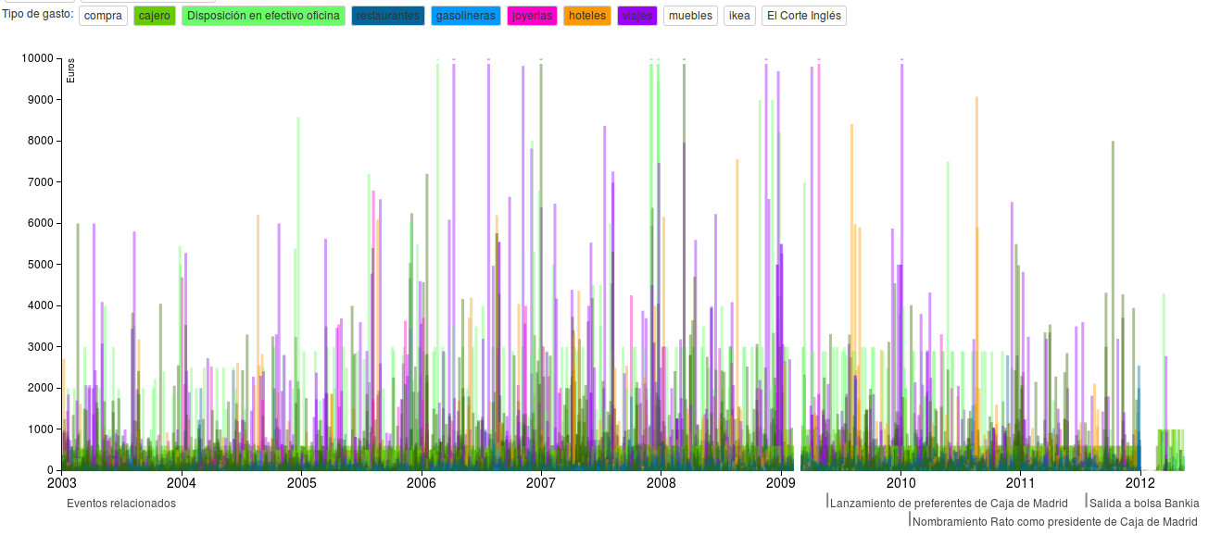
Task: Disable the green 'cajero' category filter
Action: (x=154, y=16)
